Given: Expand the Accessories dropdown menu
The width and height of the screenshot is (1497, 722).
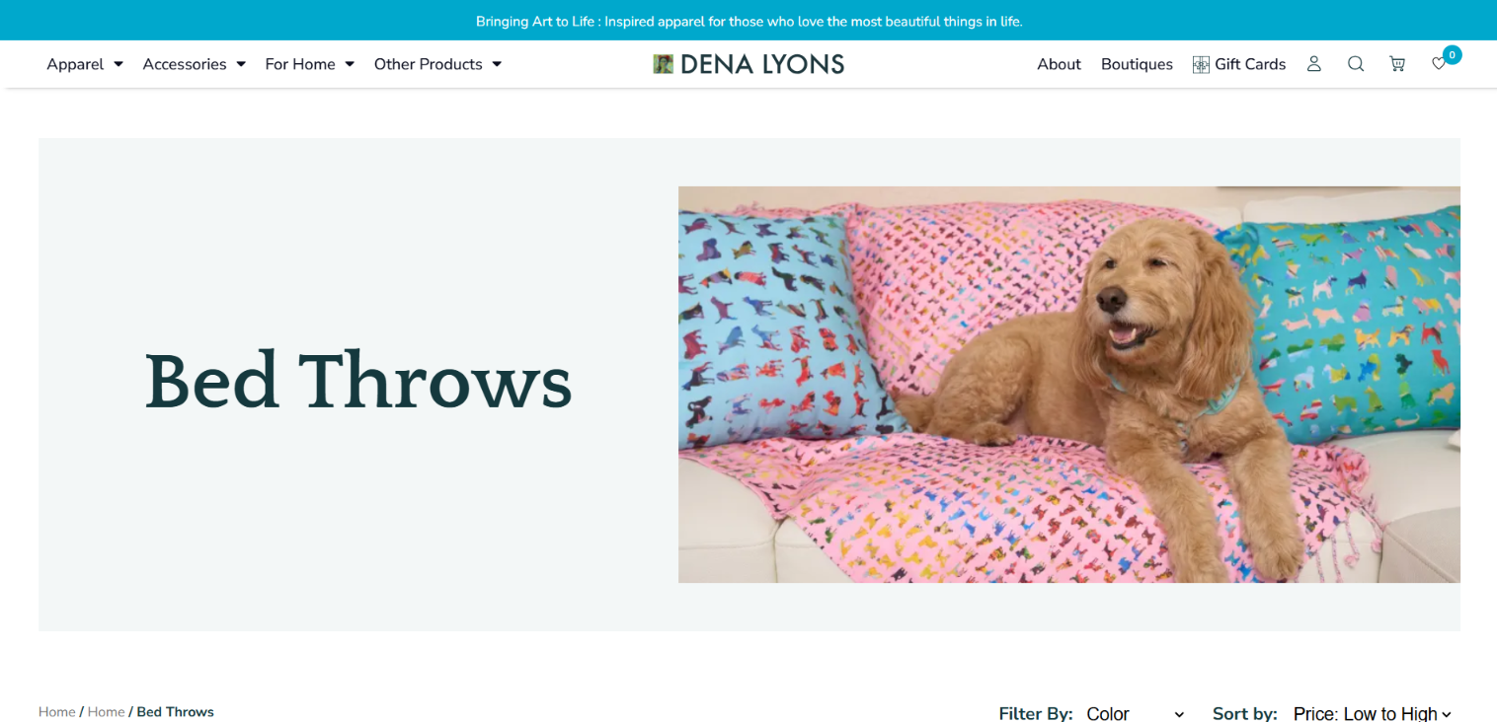Looking at the screenshot, I should (x=195, y=64).
